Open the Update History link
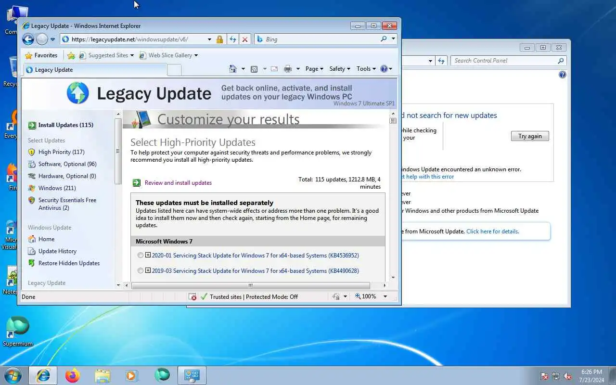The image size is (616, 385). (x=57, y=251)
